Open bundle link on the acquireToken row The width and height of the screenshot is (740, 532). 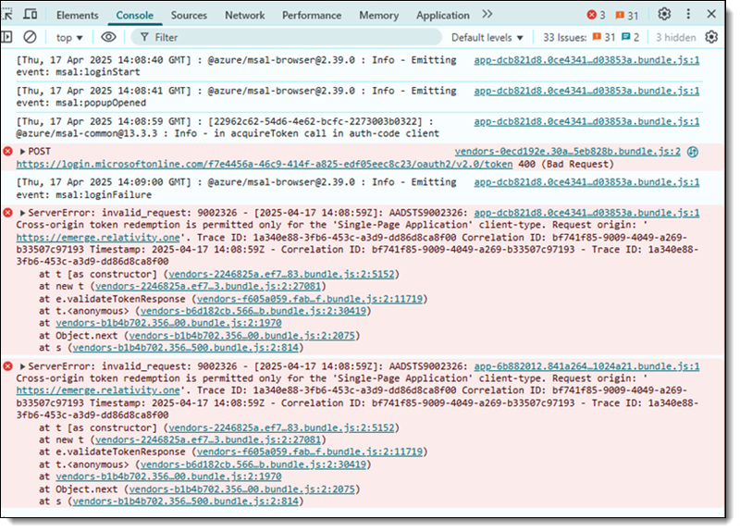click(586, 121)
